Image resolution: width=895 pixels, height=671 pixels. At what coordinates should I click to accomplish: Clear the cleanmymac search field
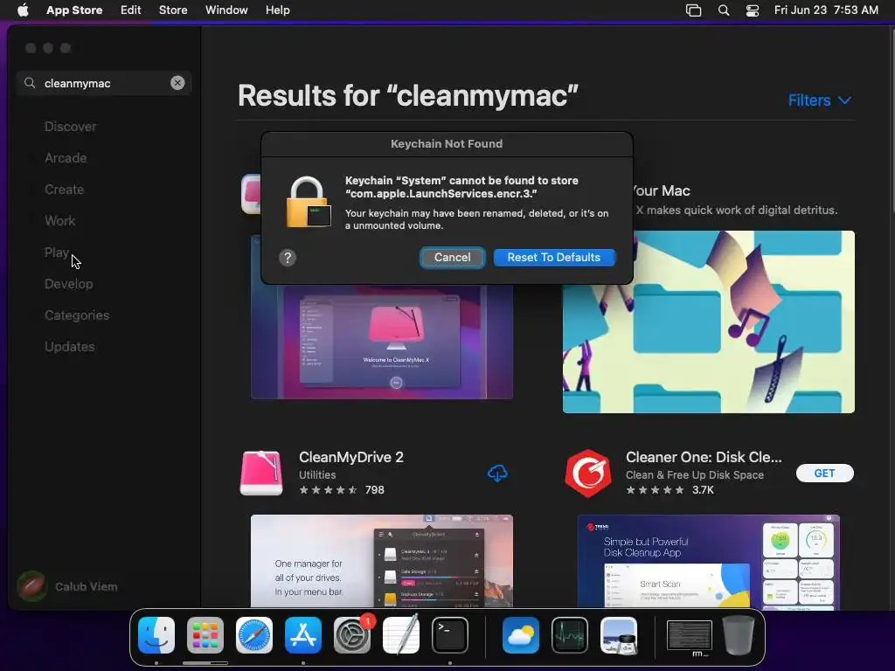[x=177, y=83]
